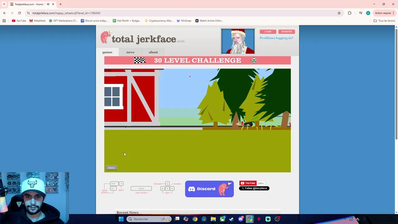Open Bitcoin price today bookmark
This screenshot has width=398, height=224.
[95, 21]
